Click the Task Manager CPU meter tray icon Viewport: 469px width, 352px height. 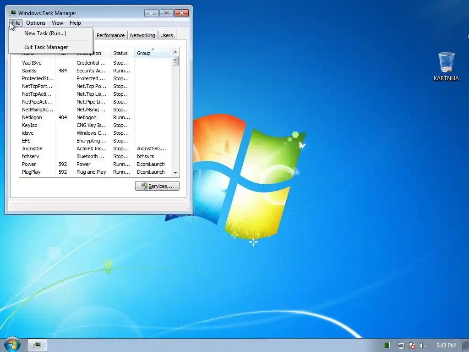click(x=387, y=346)
